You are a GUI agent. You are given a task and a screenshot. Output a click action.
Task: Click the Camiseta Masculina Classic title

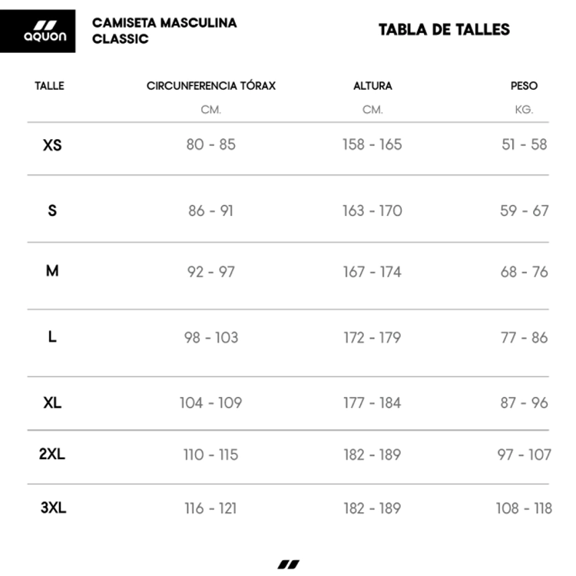click(x=164, y=31)
